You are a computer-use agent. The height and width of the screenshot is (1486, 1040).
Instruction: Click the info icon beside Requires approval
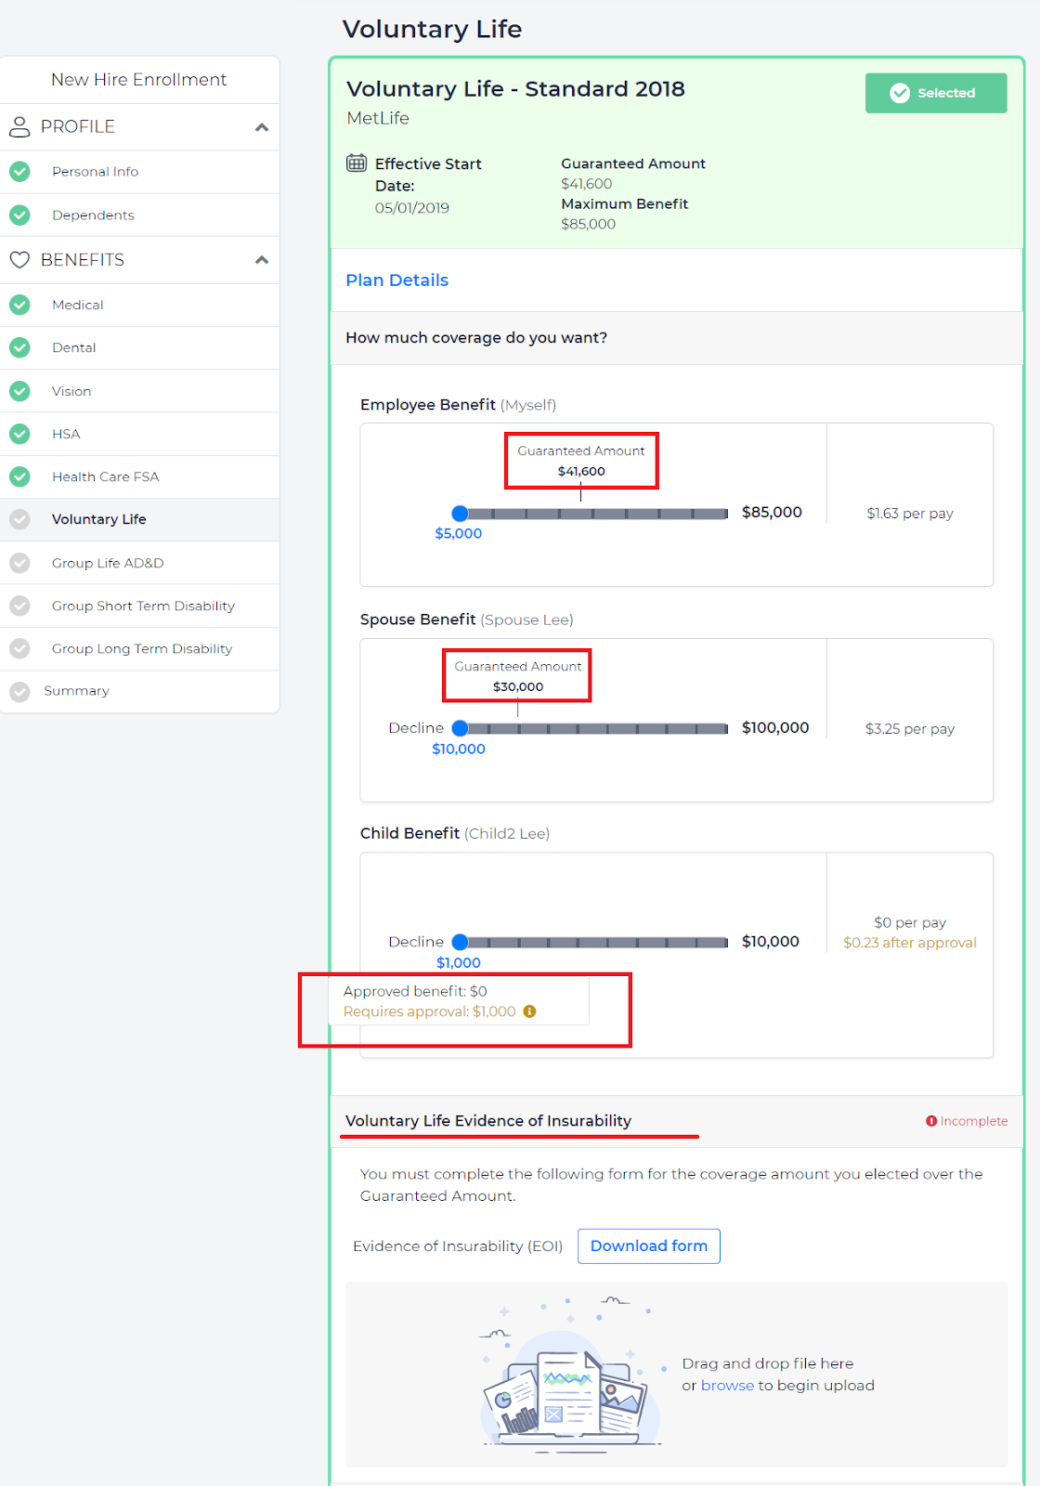[529, 1011]
